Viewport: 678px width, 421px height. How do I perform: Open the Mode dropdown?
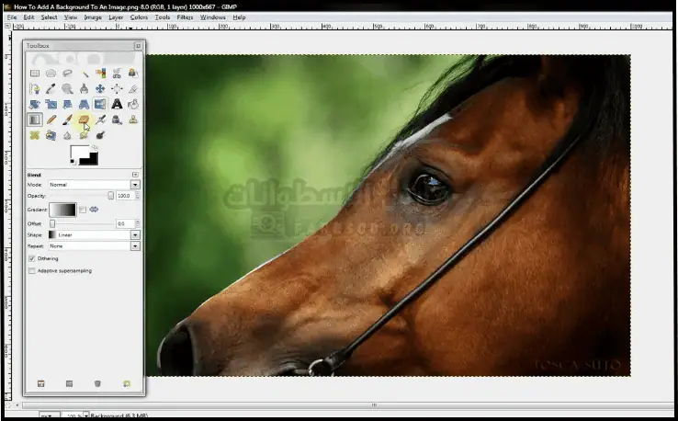[x=93, y=185]
